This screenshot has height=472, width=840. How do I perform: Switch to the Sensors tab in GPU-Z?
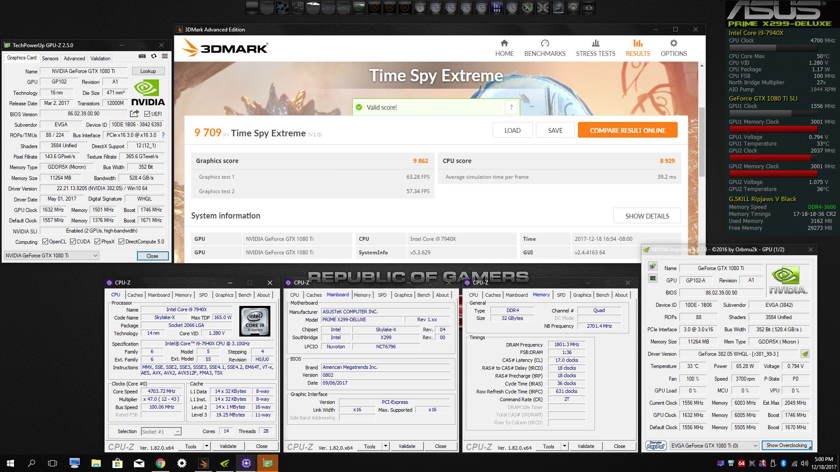tap(50, 58)
